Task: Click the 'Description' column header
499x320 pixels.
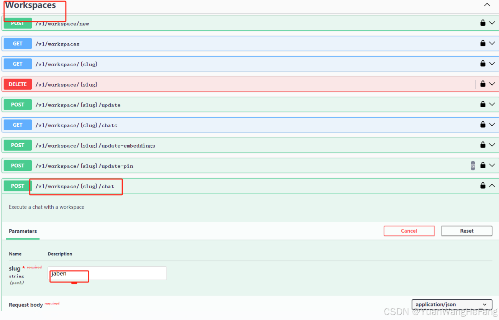Action: pos(60,254)
